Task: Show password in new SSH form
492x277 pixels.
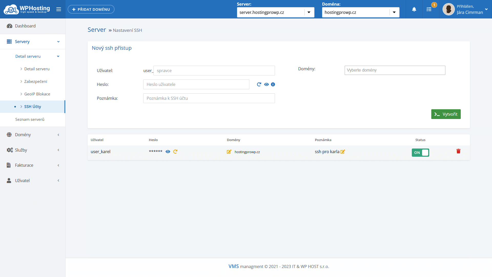Action: [266, 84]
